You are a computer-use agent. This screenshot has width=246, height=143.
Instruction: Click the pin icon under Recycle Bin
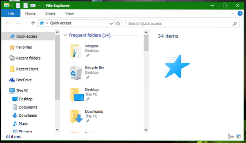(x=88, y=77)
